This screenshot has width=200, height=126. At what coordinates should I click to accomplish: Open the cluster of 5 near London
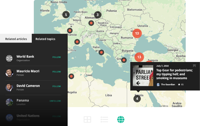[x=66, y=15]
